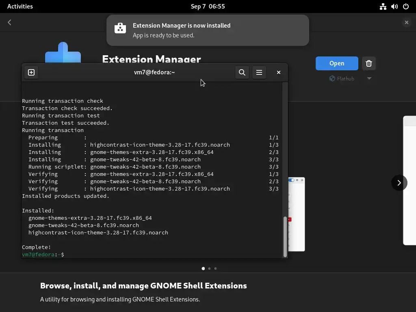Click the terminal scrollbar handle
Screen dimensions: 416x312
point(285,237)
